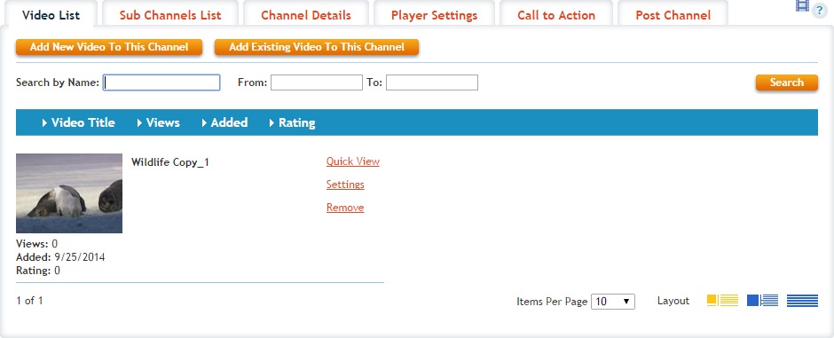Open Quick View for Wildlife Copy_1

352,161
